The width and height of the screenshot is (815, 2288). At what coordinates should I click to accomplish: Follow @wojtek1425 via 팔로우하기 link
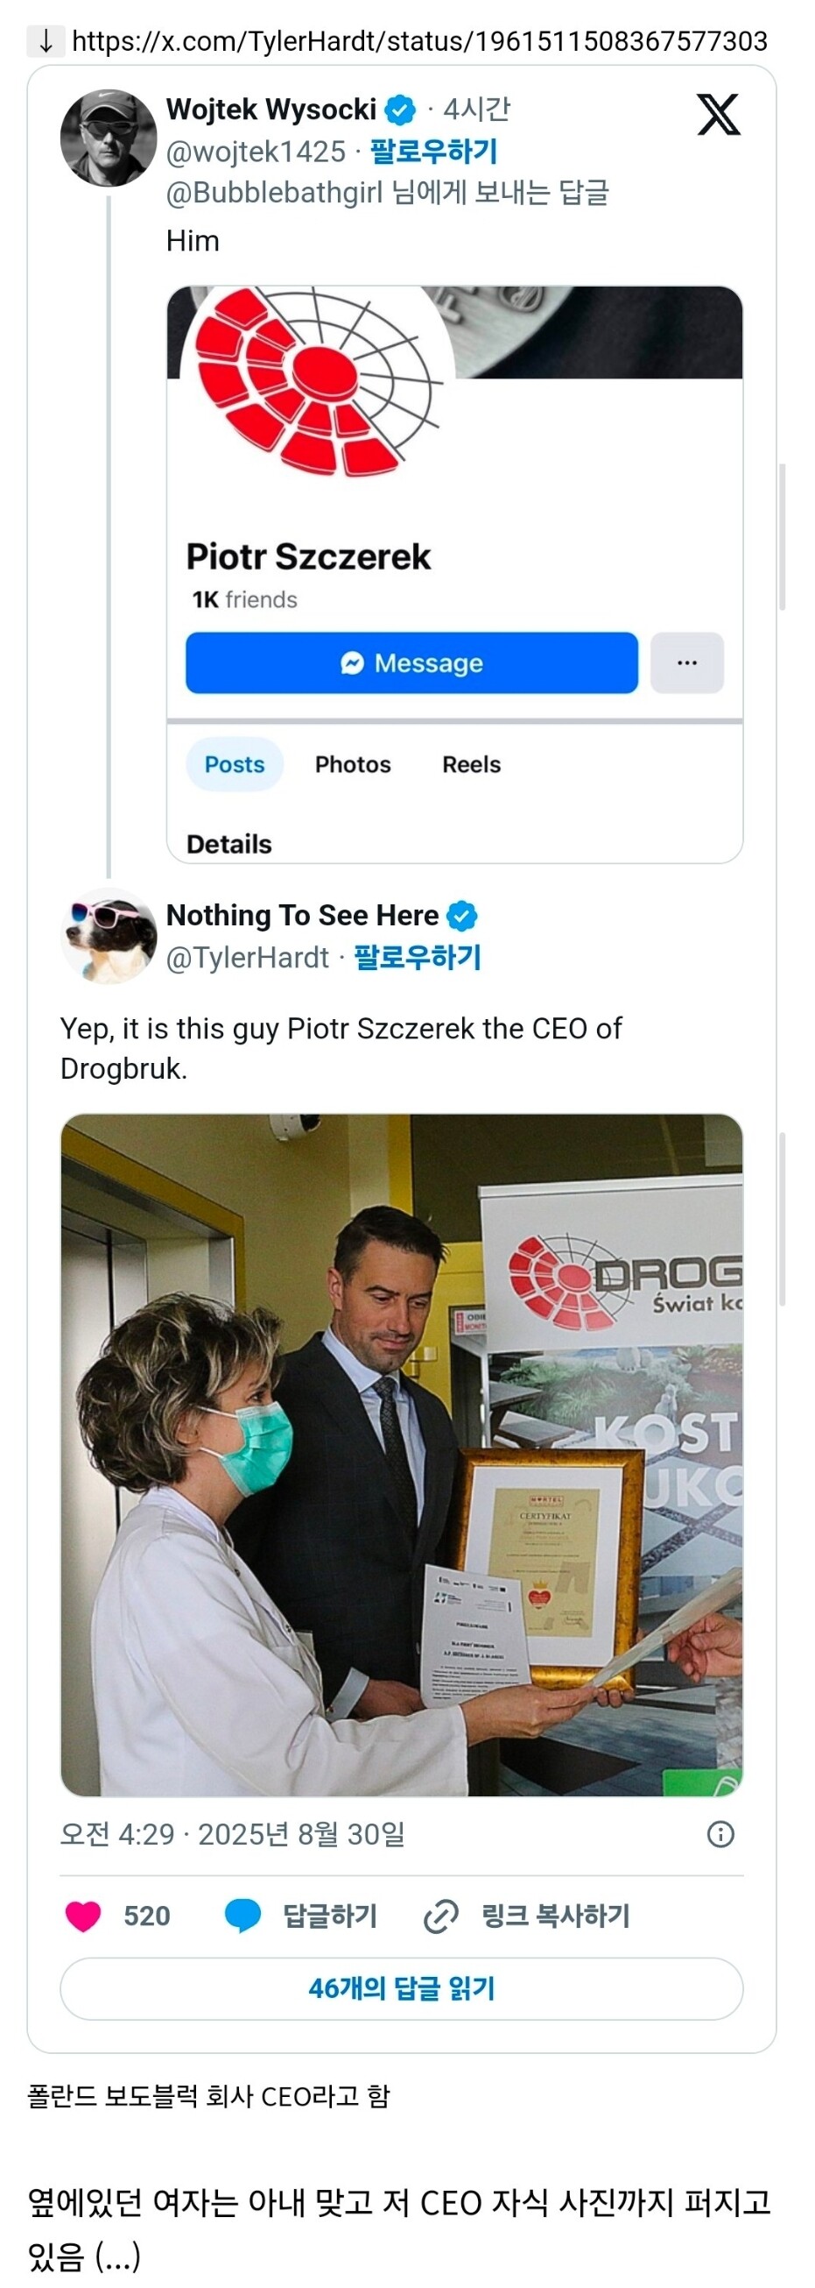click(x=432, y=152)
